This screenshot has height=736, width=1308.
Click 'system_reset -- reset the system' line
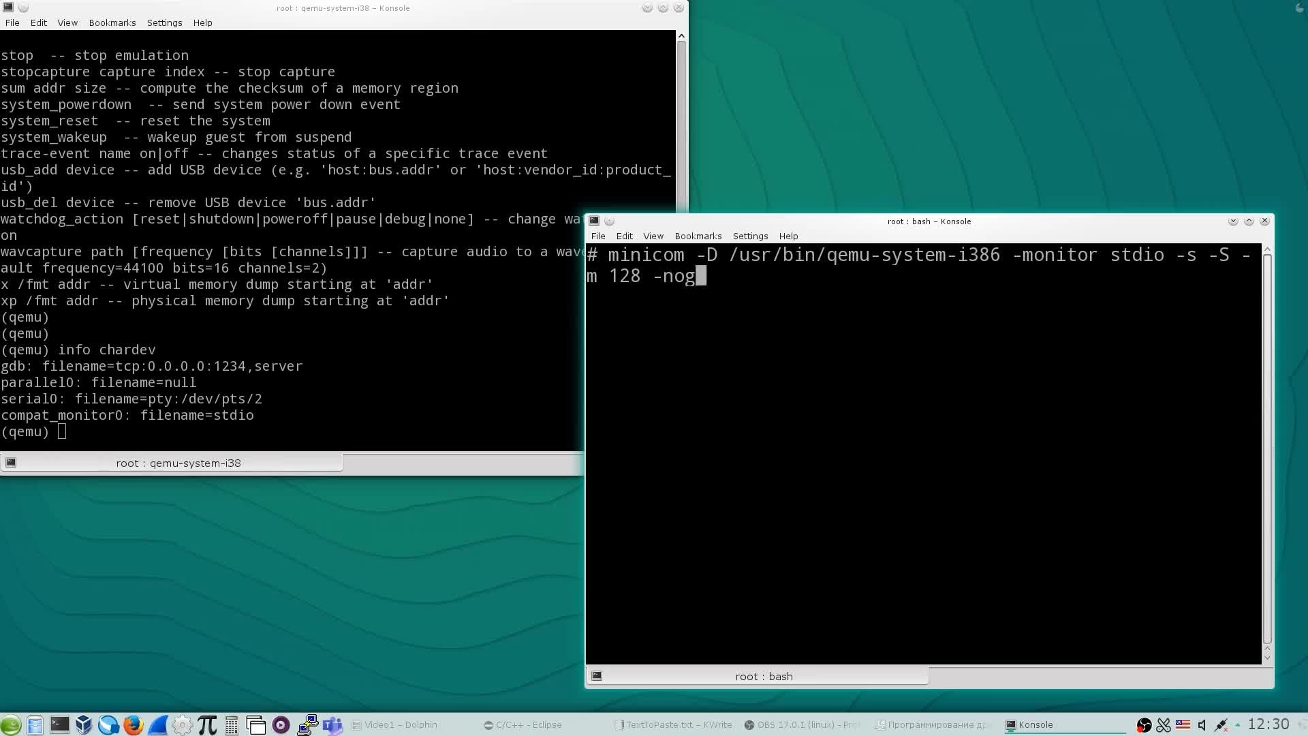(x=136, y=121)
